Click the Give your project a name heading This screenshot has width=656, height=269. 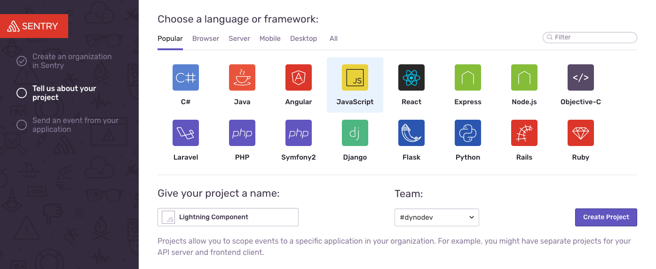(x=219, y=193)
